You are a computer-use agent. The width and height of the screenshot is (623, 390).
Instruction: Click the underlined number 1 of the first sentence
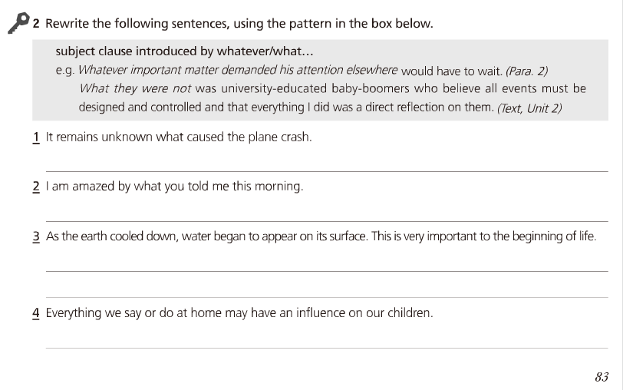click(36, 137)
